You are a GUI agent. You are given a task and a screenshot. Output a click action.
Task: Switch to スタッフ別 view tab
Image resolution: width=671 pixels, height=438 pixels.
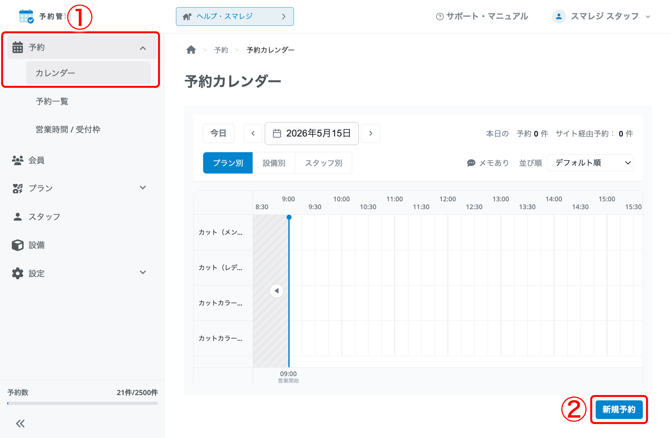pos(323,163)
